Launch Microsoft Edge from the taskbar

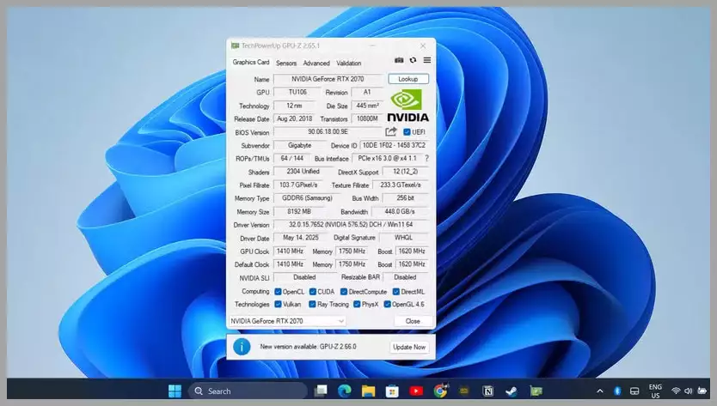(345, 391)
